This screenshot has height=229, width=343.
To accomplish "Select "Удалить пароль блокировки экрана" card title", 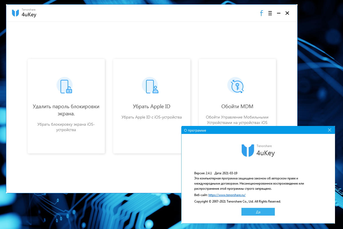I will tap(66, 110).
